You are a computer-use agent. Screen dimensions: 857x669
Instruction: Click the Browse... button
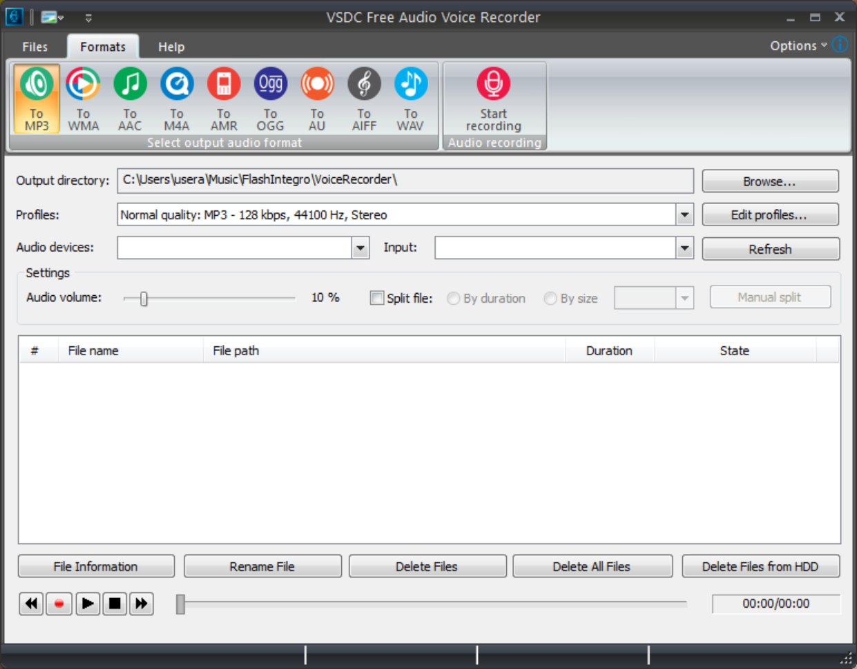click(770, 181)
